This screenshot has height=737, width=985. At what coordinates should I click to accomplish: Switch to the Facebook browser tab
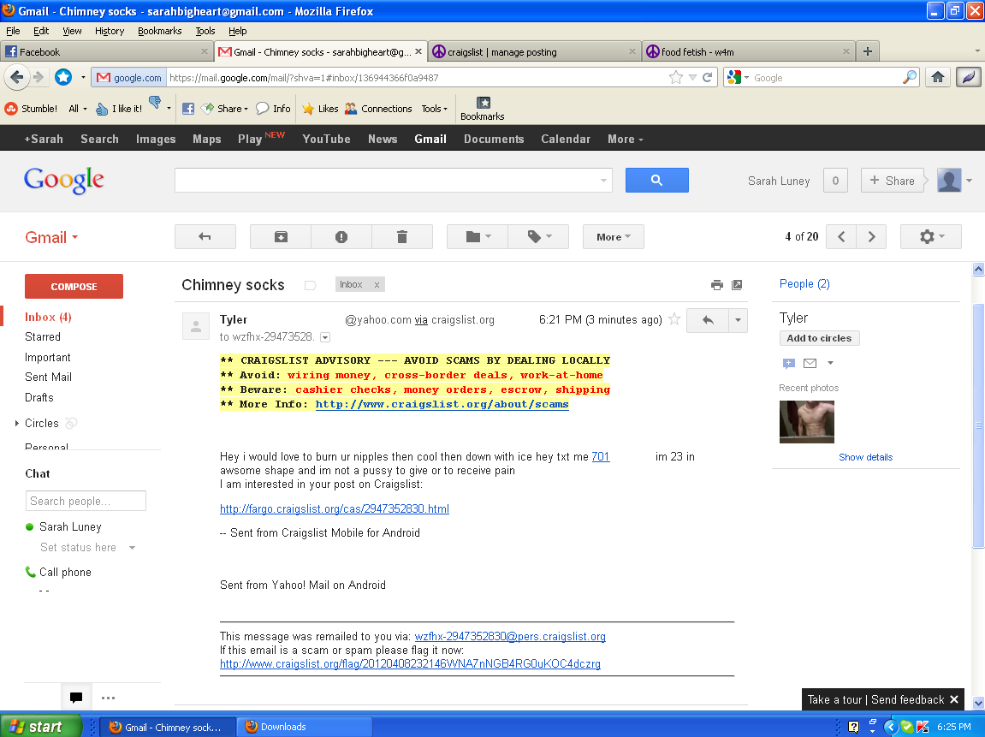(107, 51)
